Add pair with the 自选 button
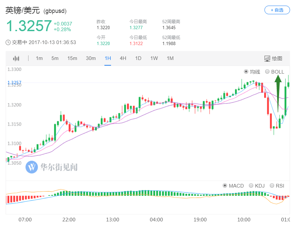Screen dimensions: 293x227 [277, 10]
